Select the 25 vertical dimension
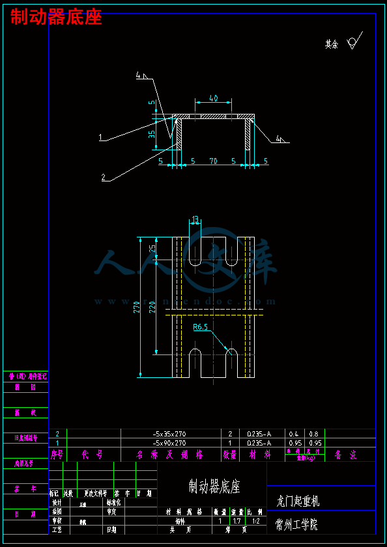Viewport: 387px width, 547px height. (x=152, y=248)
